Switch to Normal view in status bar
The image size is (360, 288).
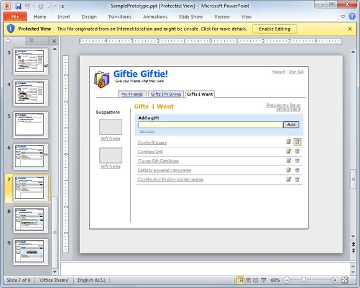240,280
